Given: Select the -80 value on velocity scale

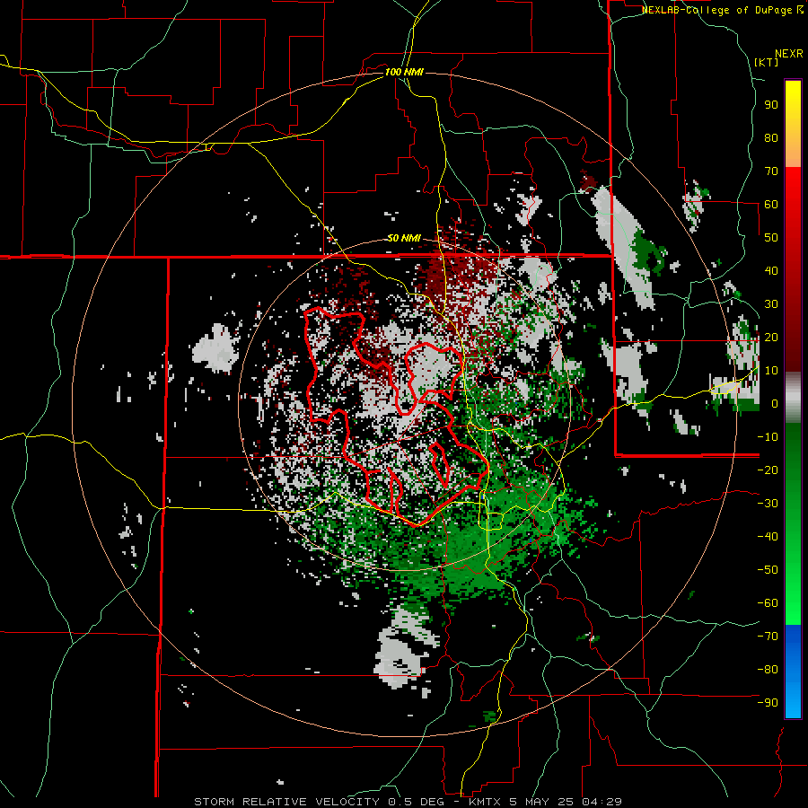Looking at the screenshot, I should [768, 670].
